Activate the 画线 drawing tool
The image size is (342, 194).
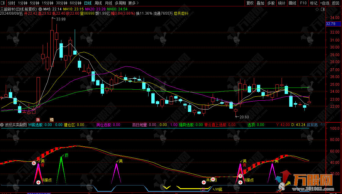[292, 3]
